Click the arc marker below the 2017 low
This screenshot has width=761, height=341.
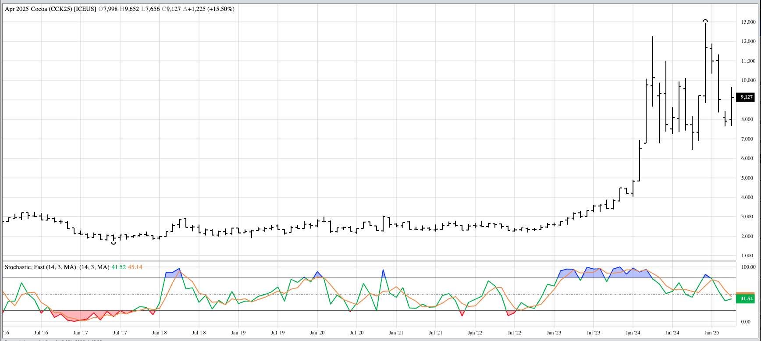click(114, 243)
